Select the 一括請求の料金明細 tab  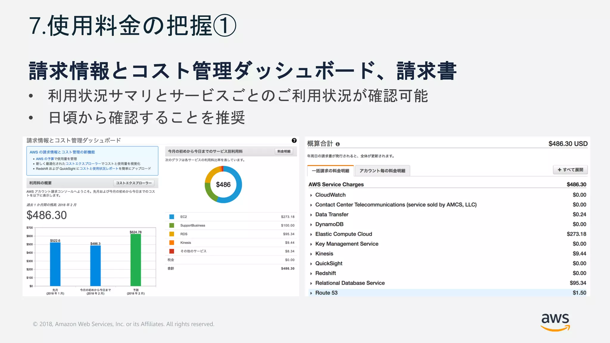click(x=330, y=171)
